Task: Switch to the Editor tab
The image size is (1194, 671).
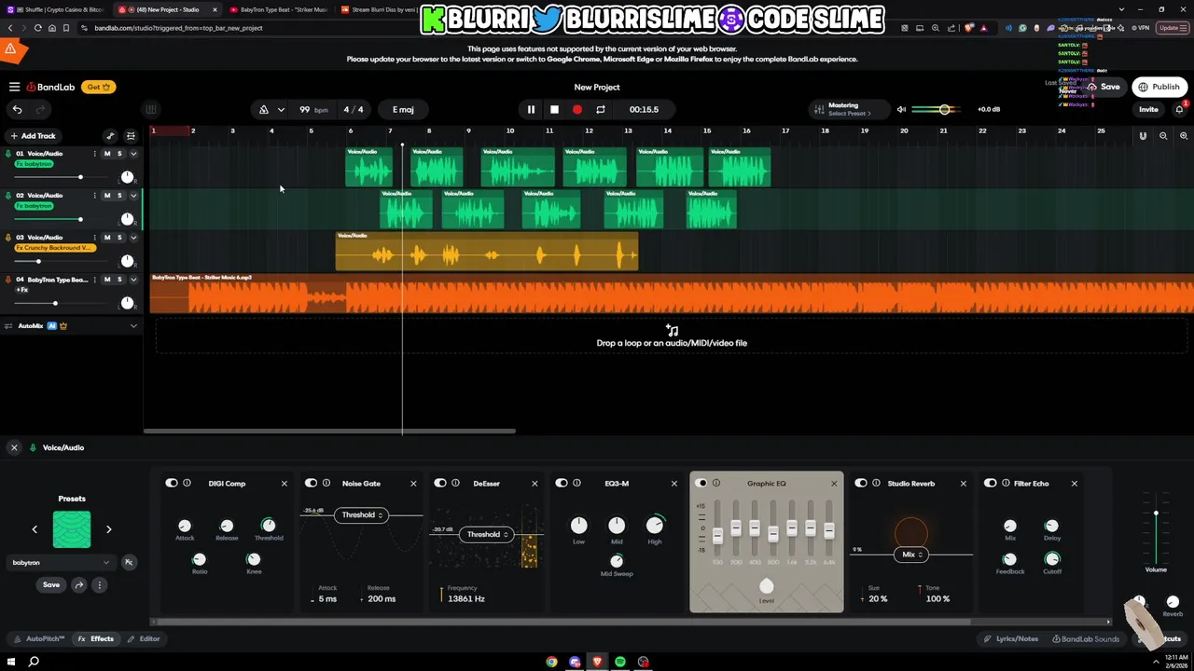Action: [145, 639]
